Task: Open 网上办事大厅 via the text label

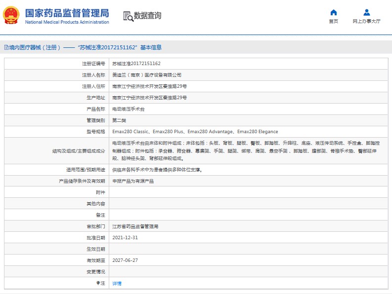Action: click(366, 22)
